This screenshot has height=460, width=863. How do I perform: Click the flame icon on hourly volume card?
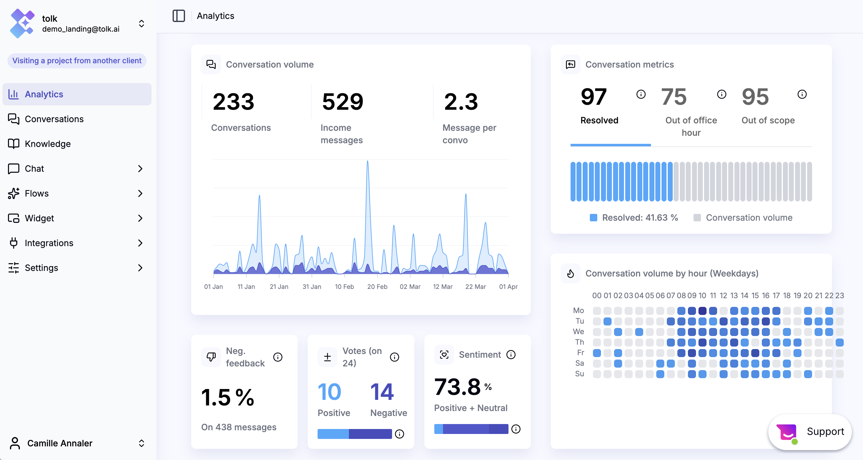tap(570, 274)
